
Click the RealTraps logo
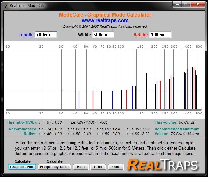(x=163, y=165)
